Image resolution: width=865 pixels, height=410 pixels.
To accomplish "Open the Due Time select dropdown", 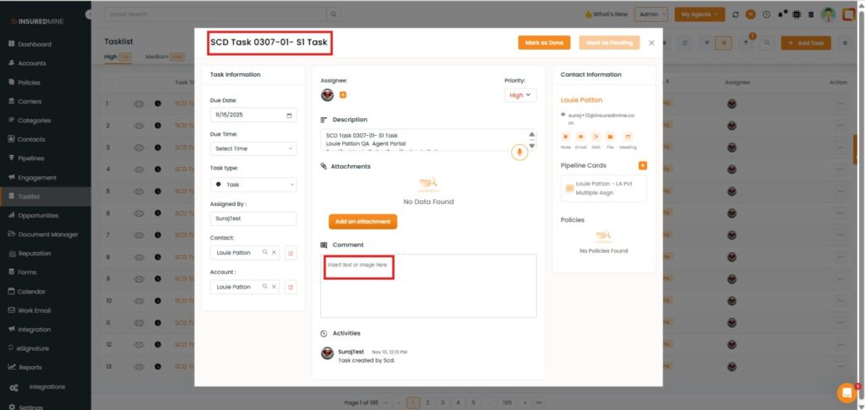I will pyautogui.click(x=253, y=148).
